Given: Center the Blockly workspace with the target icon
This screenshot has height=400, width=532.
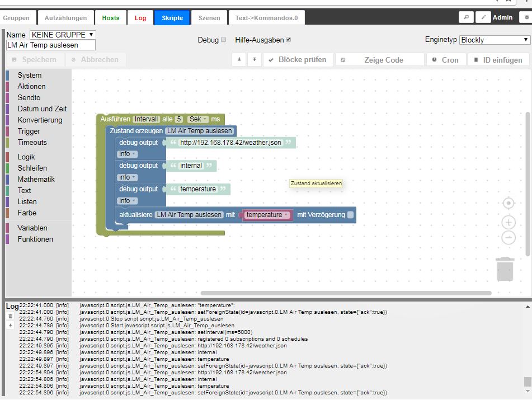Looking at the screenshot, I should tap(509, 203).
